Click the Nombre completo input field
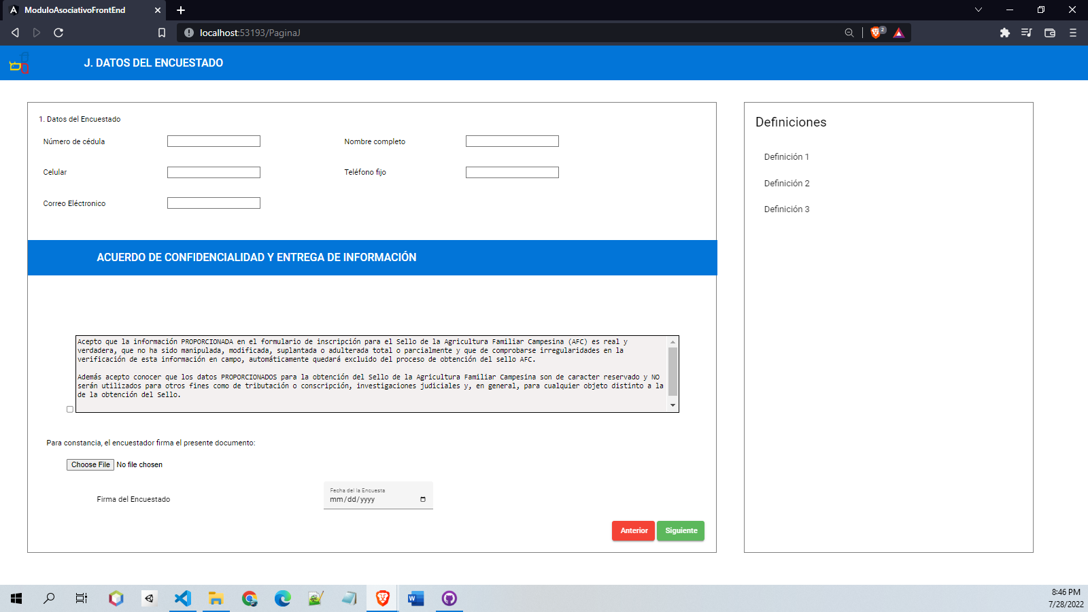Image resolution: width=1088 pixels, height=612 pixels. click(x=512, y=141)
